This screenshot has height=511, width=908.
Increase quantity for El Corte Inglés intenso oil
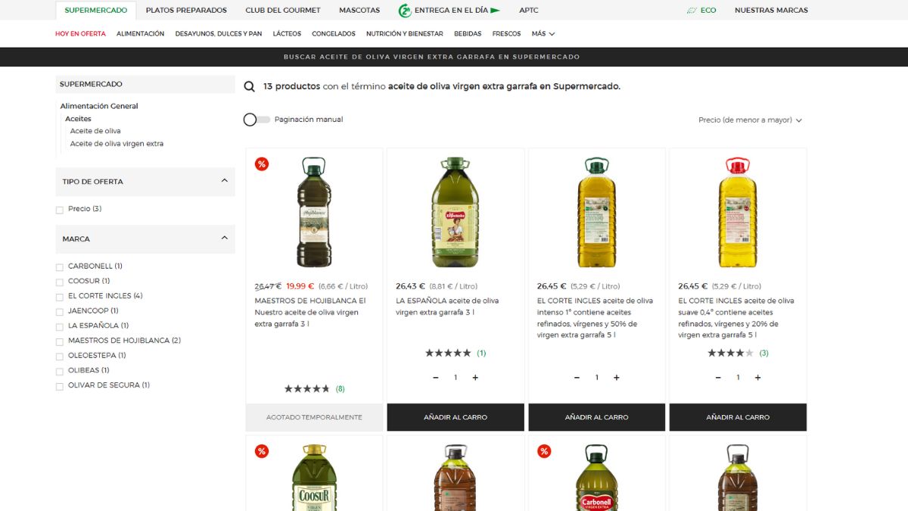(x=617, y=378)
